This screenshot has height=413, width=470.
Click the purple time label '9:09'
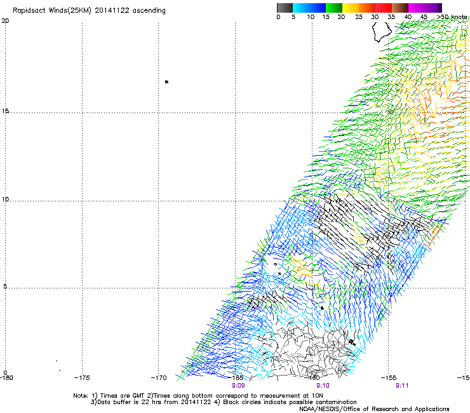[x=238, y=386]
